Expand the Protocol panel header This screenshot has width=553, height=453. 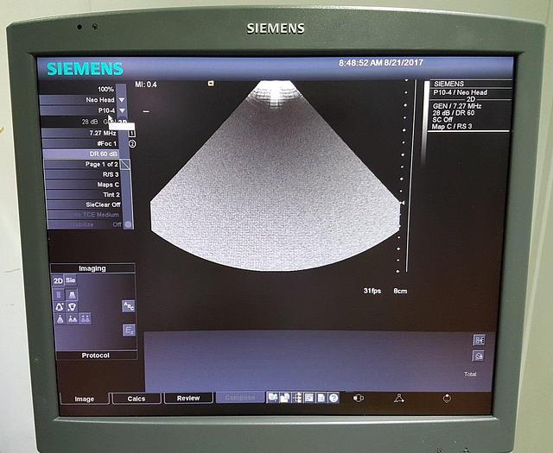point(96,355)
